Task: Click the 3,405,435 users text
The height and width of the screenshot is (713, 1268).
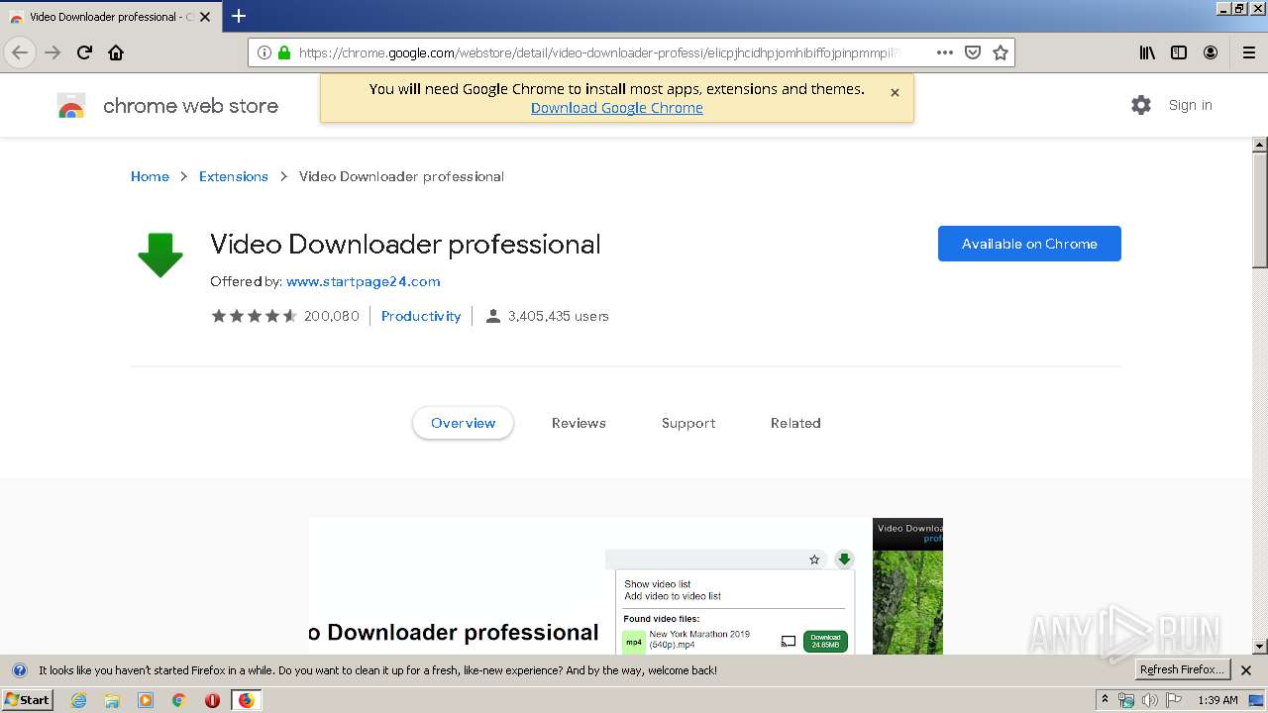Action: [559, 316]
